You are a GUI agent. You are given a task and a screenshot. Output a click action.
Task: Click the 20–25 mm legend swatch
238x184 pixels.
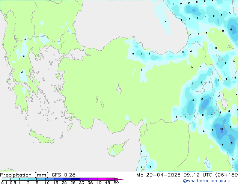coord(67,179)
